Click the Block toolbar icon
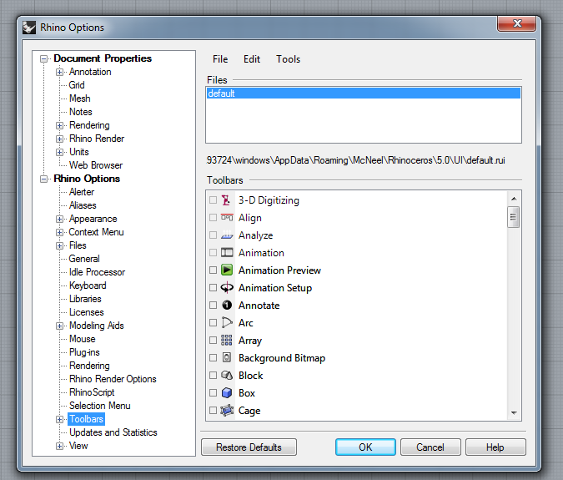The height and width of the screenshot is (480, 563). pos(227,375)
